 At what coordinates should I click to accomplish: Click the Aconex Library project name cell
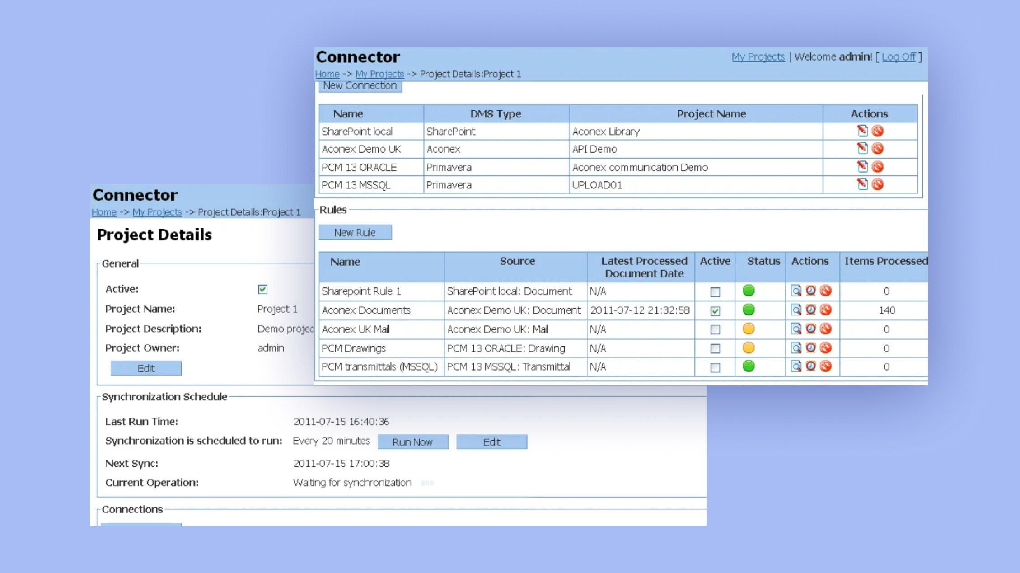click(x=696, y=132)
